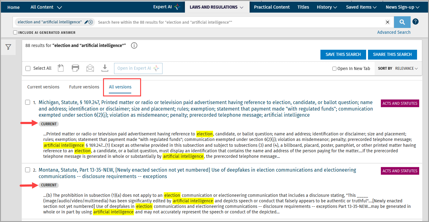Enable Open In New Tab checkbox
The height and width of the screenshot is (222, 429).
point(334,68)
